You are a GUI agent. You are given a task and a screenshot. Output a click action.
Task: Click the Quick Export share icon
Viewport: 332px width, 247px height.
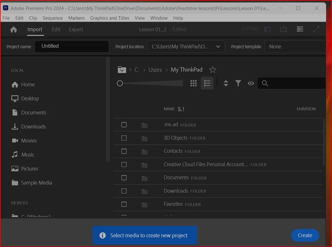click(284, 29)
